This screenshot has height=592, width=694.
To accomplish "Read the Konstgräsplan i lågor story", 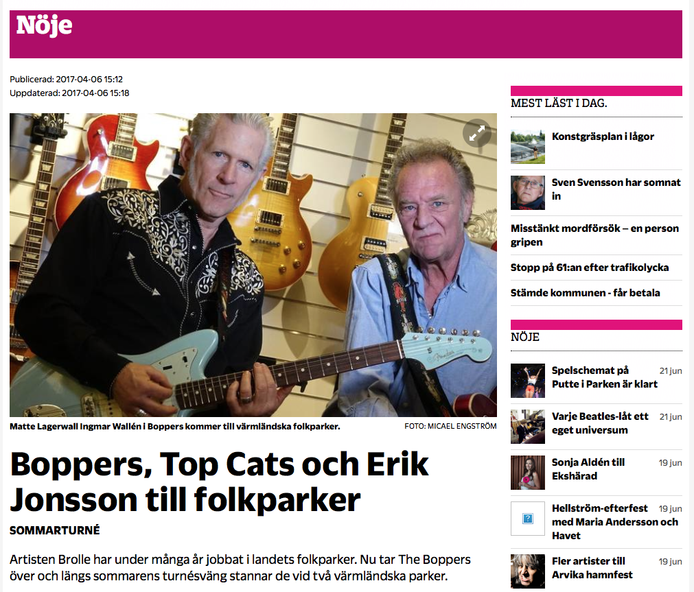I will click(x=603, y=137).
